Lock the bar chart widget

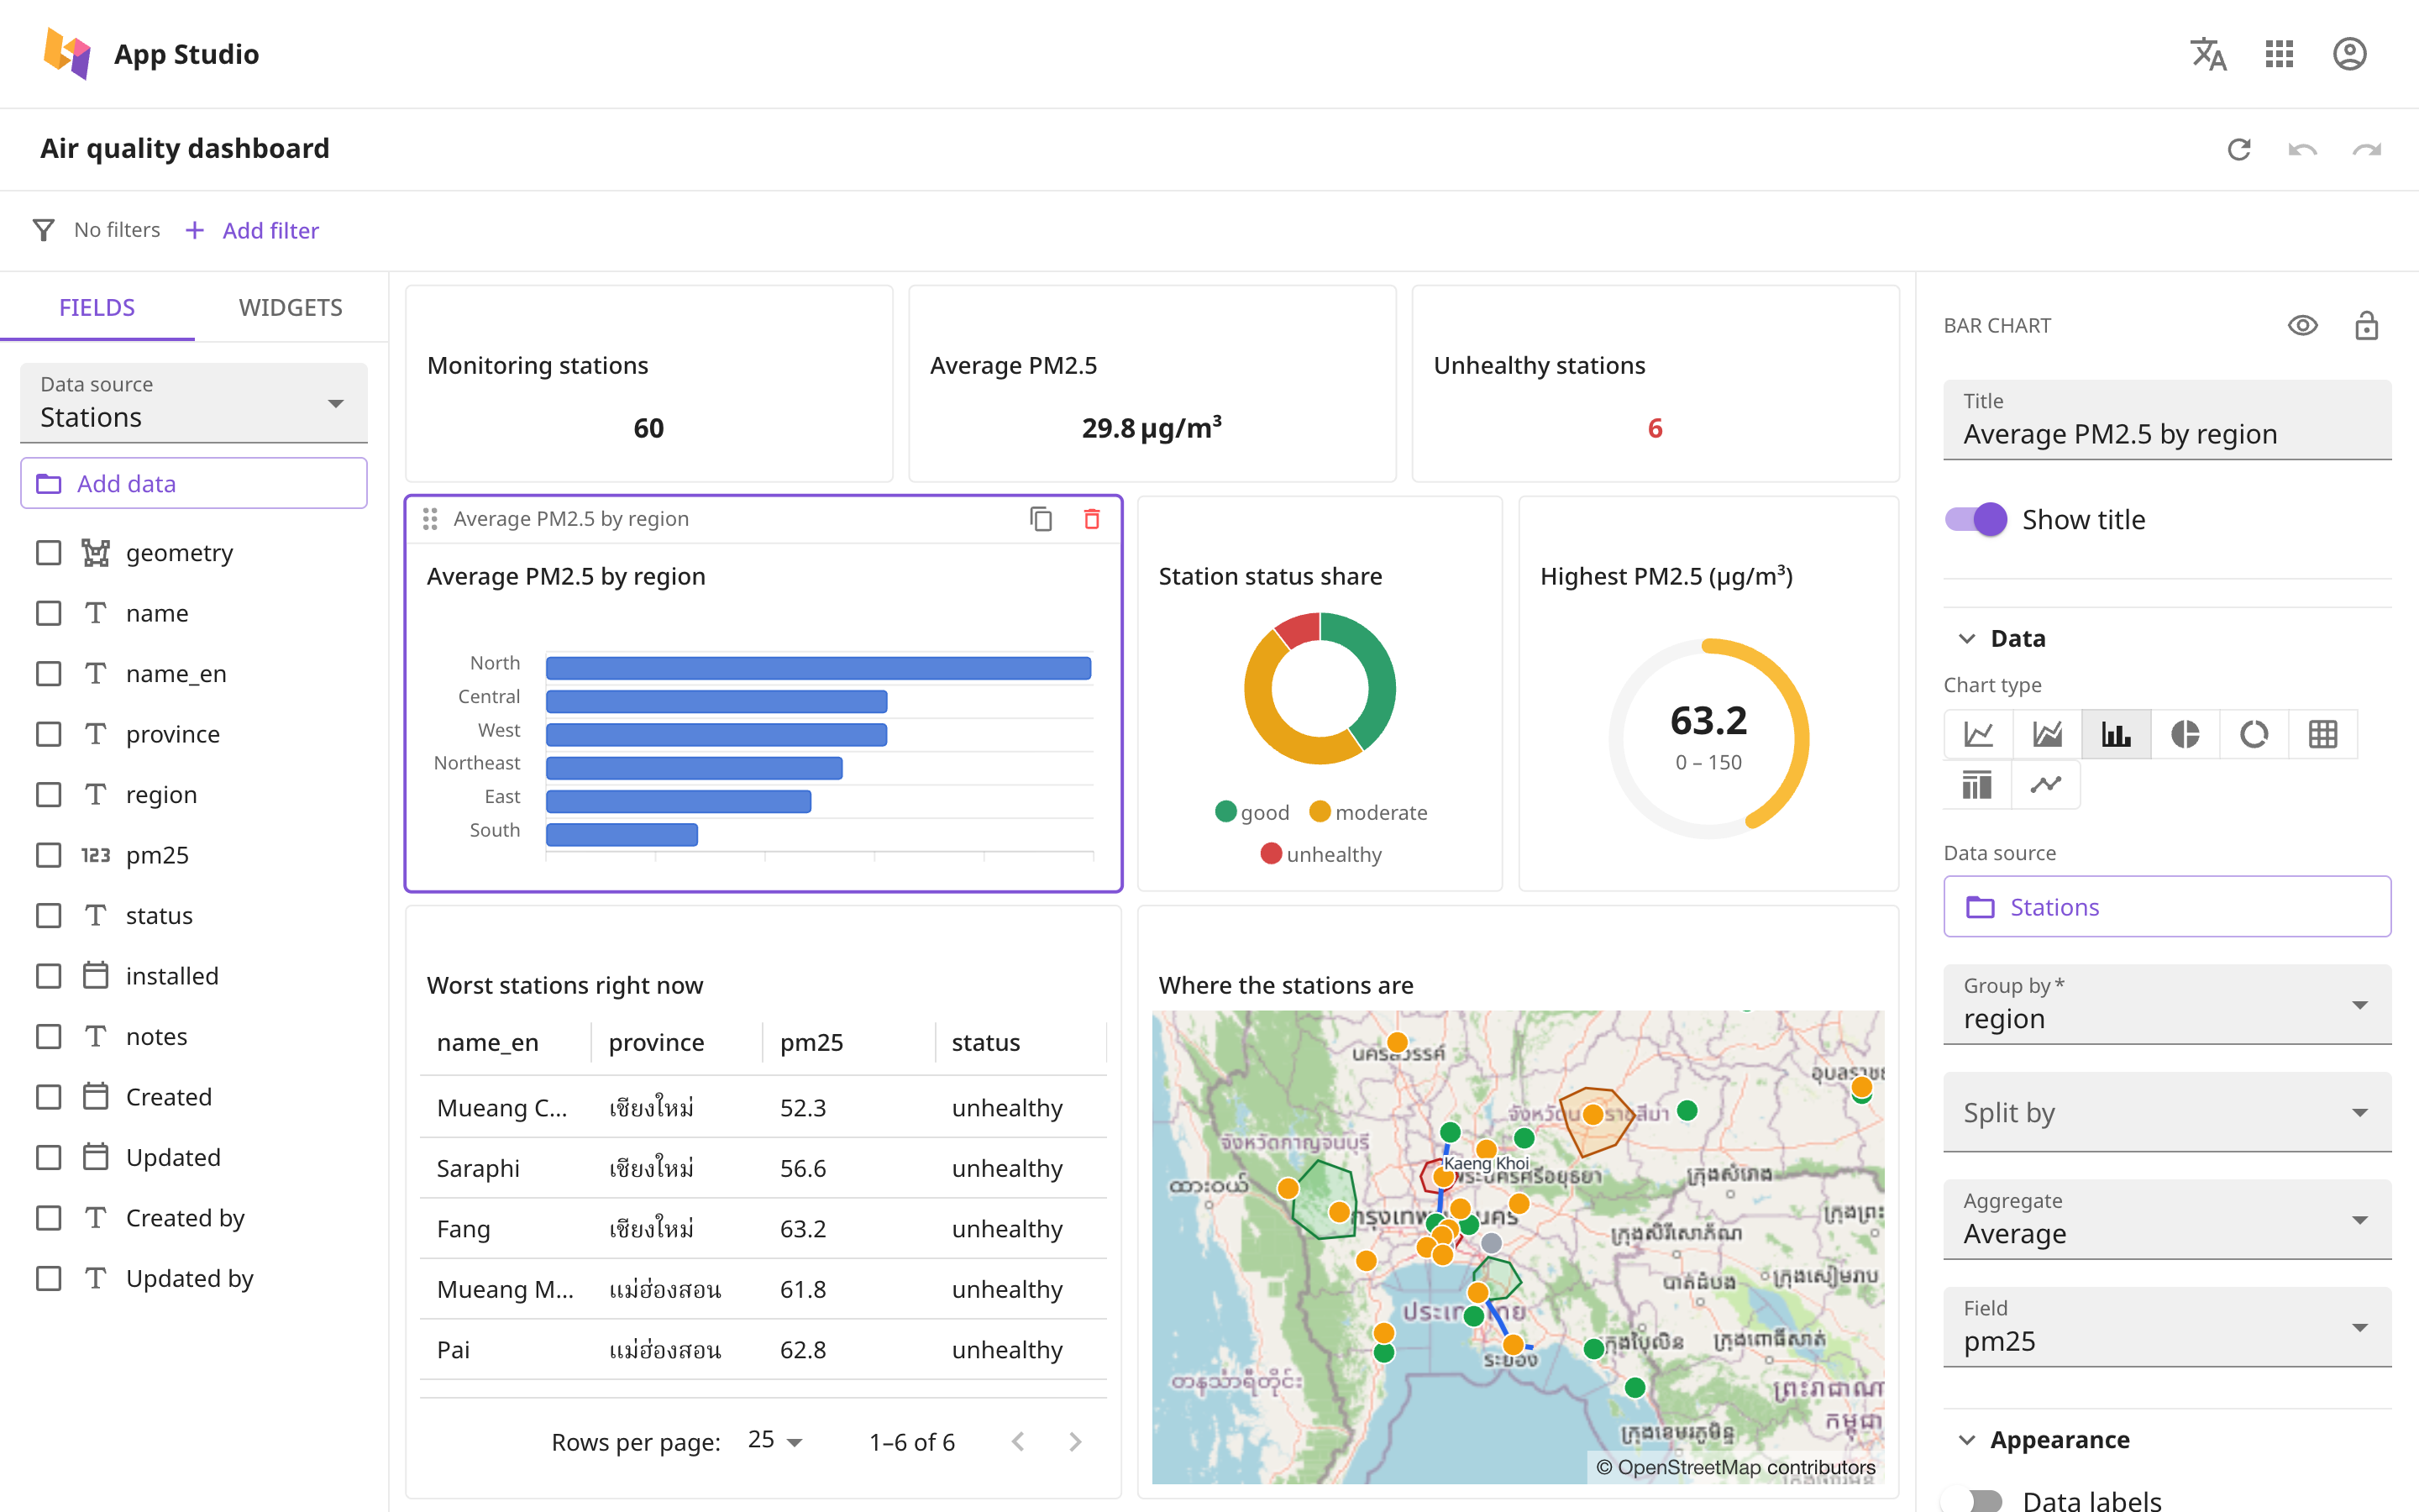pyautogui.click(x=2366, y=326)
